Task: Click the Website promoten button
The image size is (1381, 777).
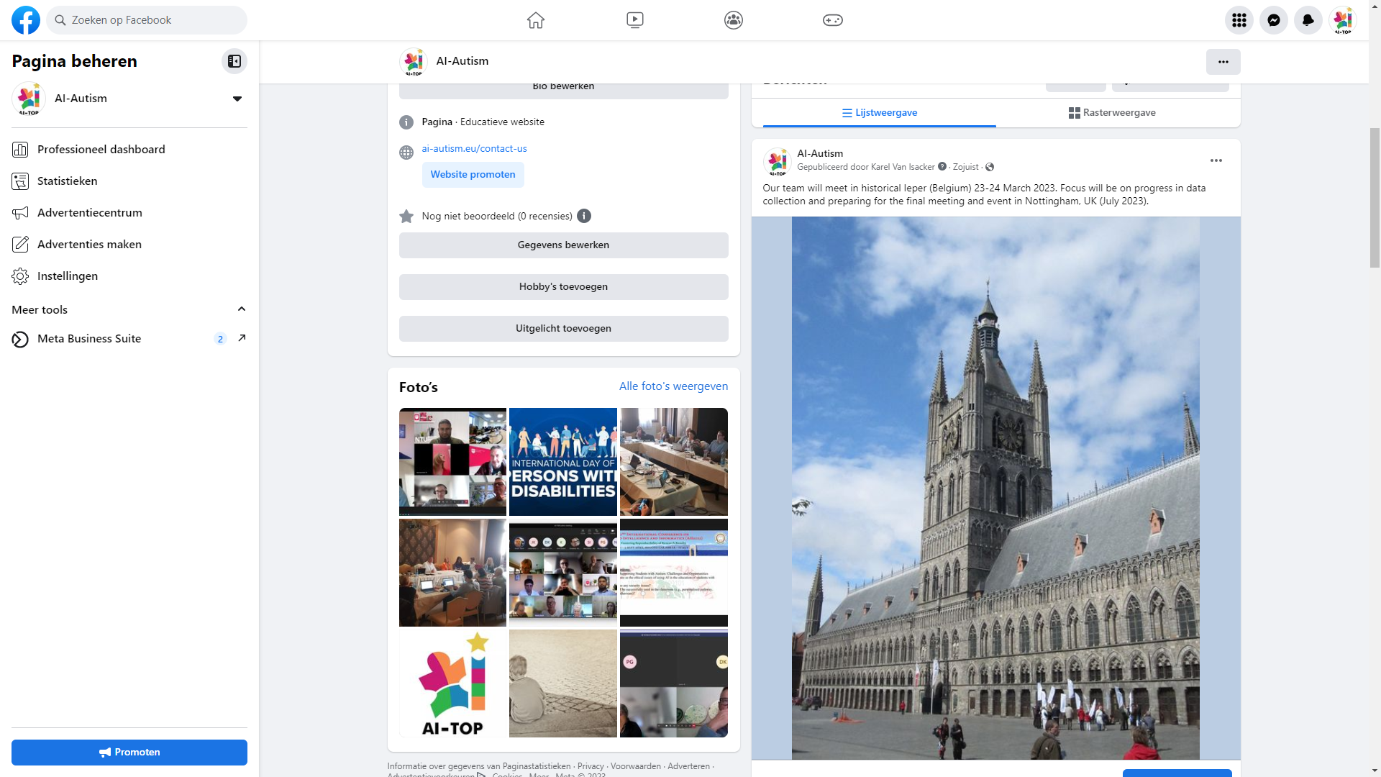Action: point(473,175)
